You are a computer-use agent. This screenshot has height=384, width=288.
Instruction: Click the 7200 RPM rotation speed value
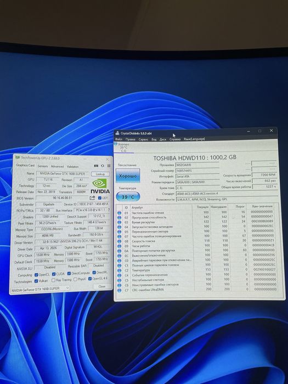(x=264, y=175)
